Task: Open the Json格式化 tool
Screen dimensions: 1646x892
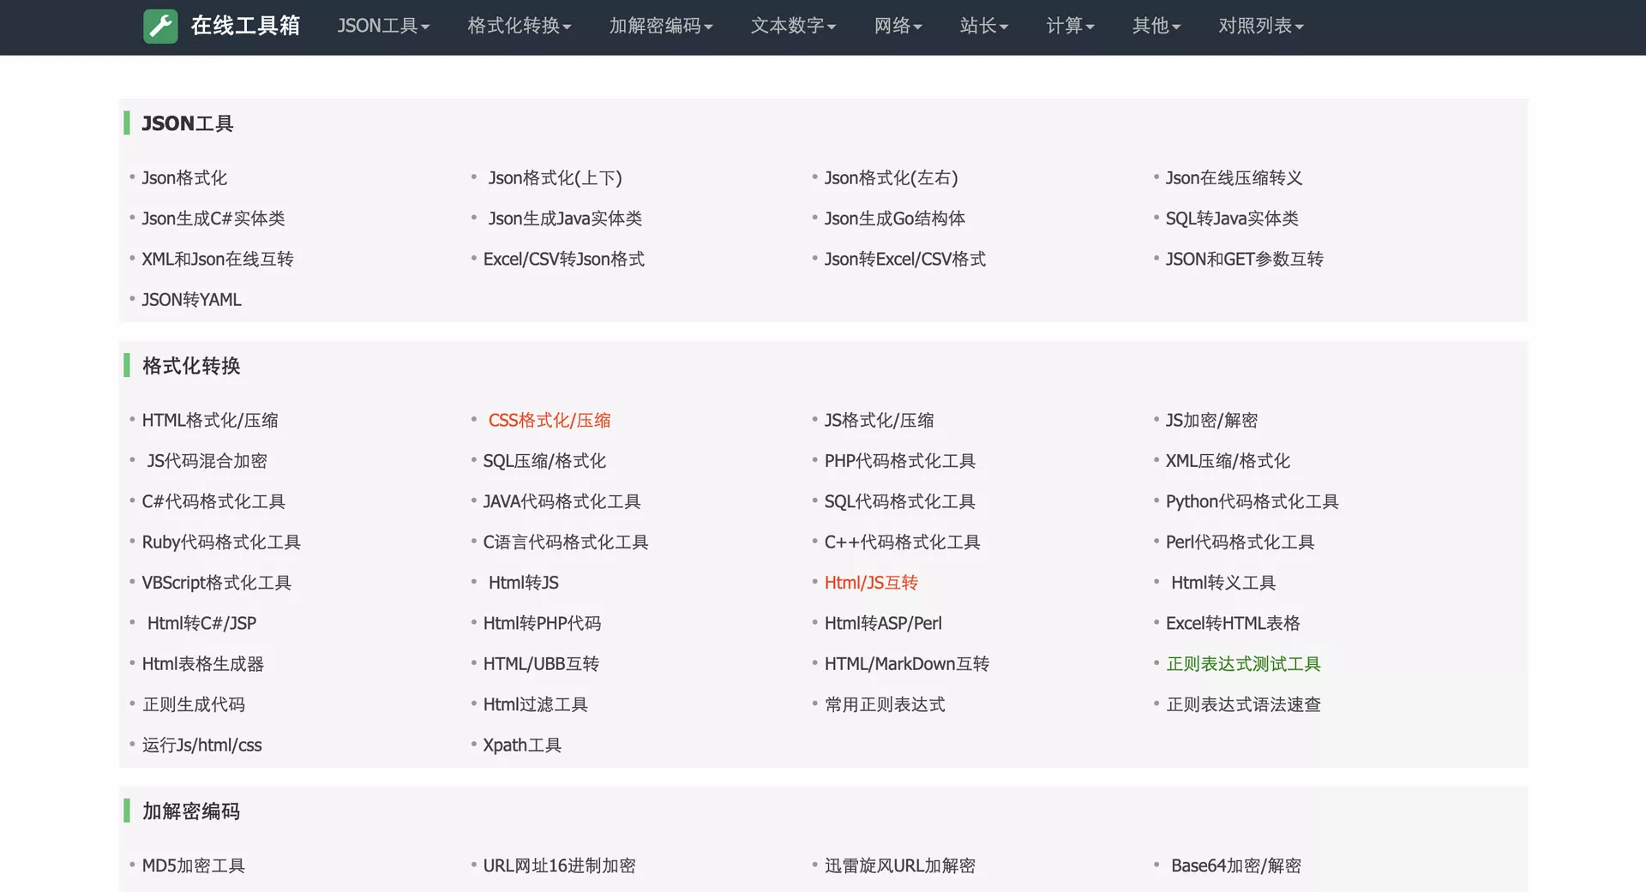Action: pyautogui.click(x=185, y=177)
